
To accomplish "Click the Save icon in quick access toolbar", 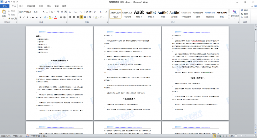I will (6, 2).
